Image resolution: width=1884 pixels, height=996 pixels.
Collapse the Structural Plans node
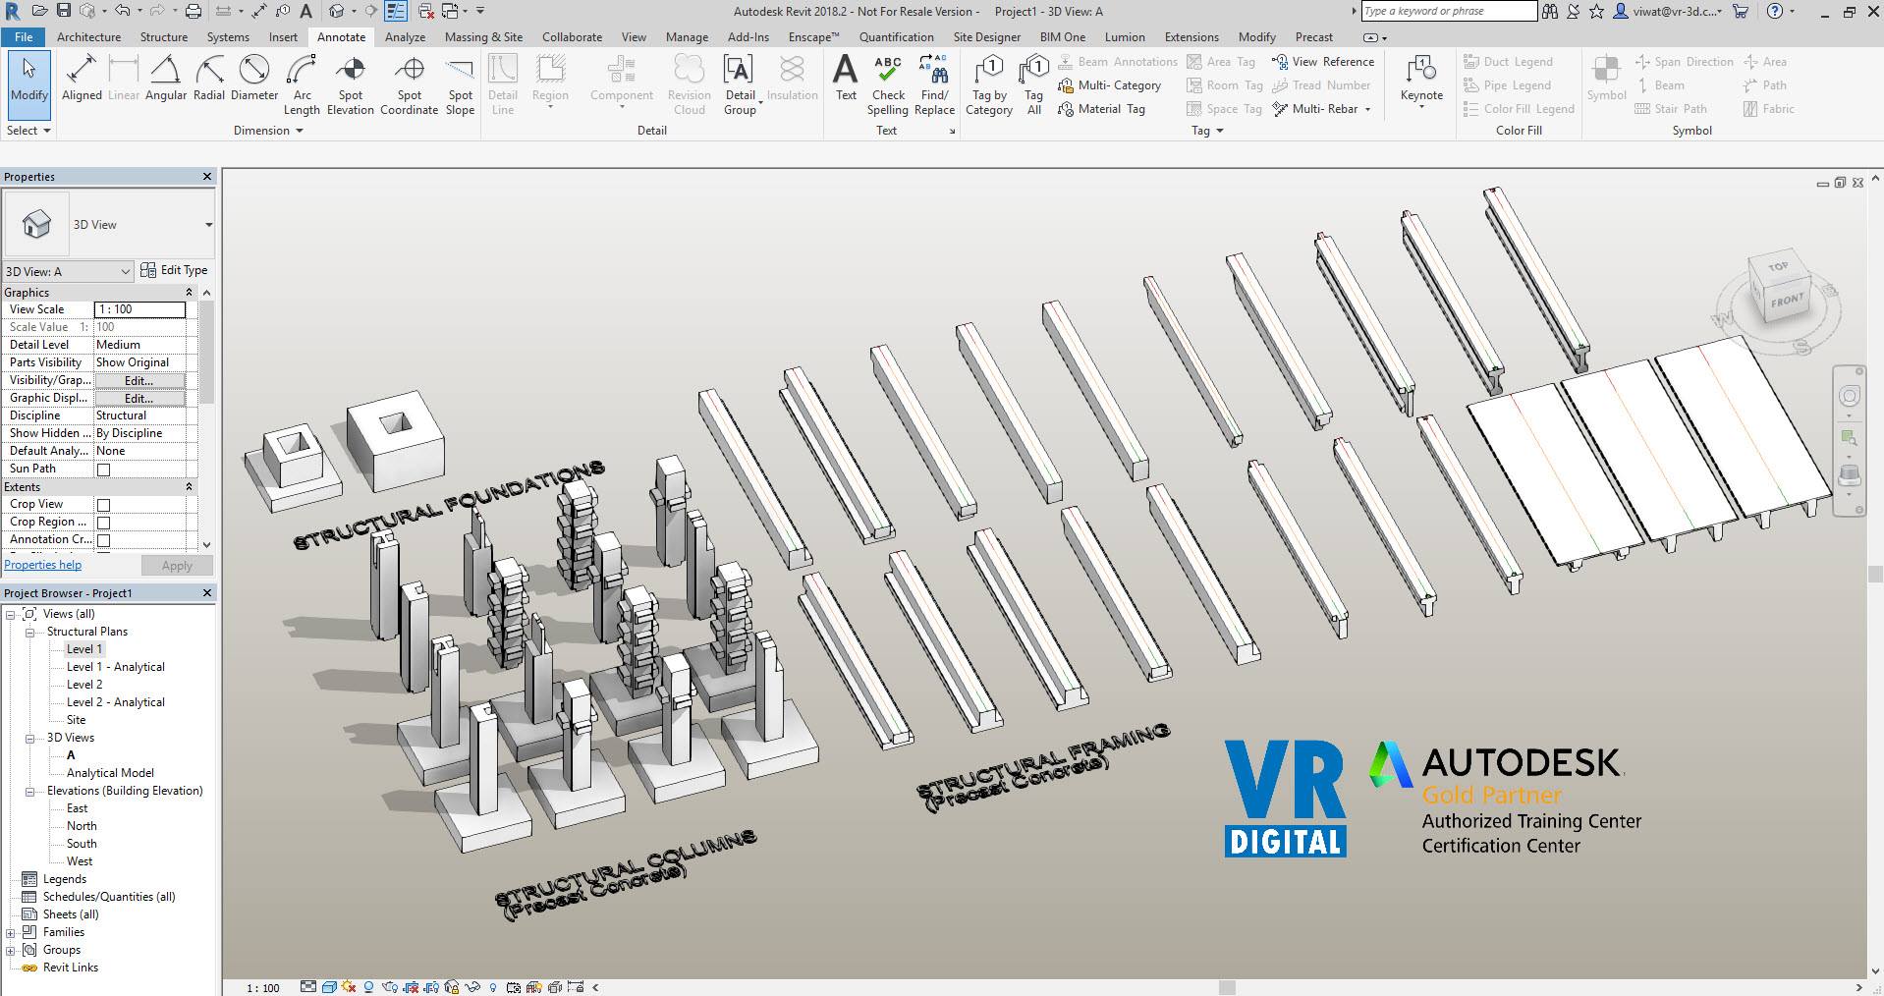pos(28,632)
